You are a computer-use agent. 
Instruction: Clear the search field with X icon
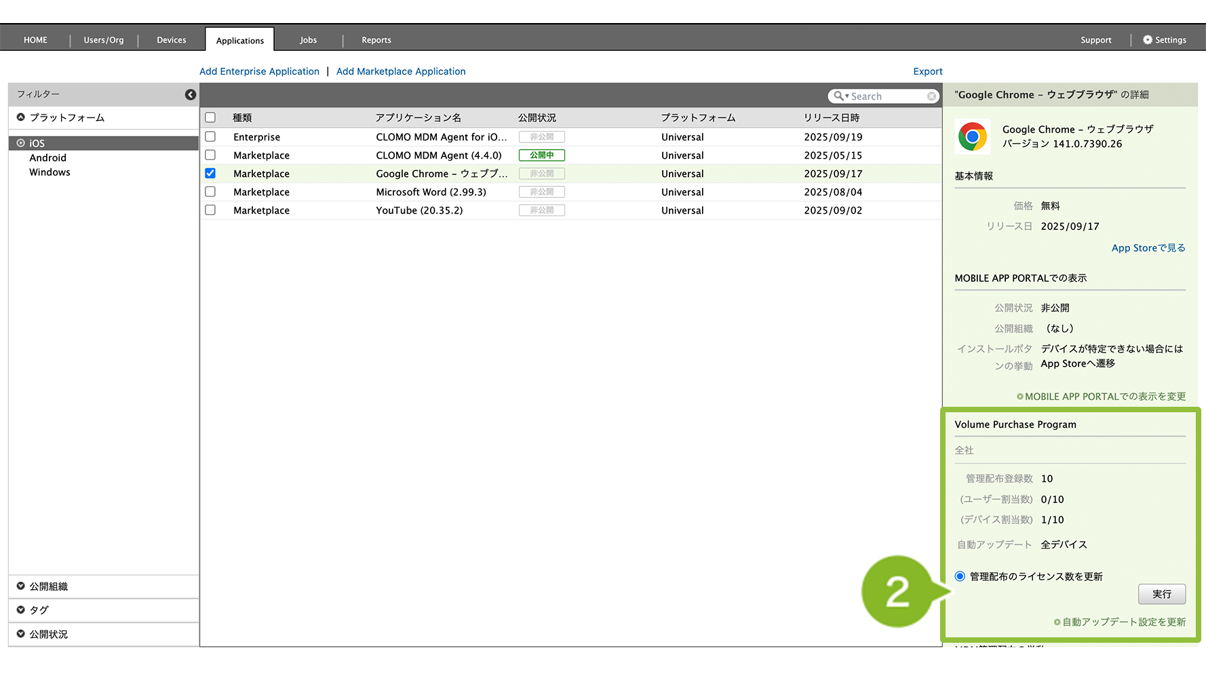point(931,96)
